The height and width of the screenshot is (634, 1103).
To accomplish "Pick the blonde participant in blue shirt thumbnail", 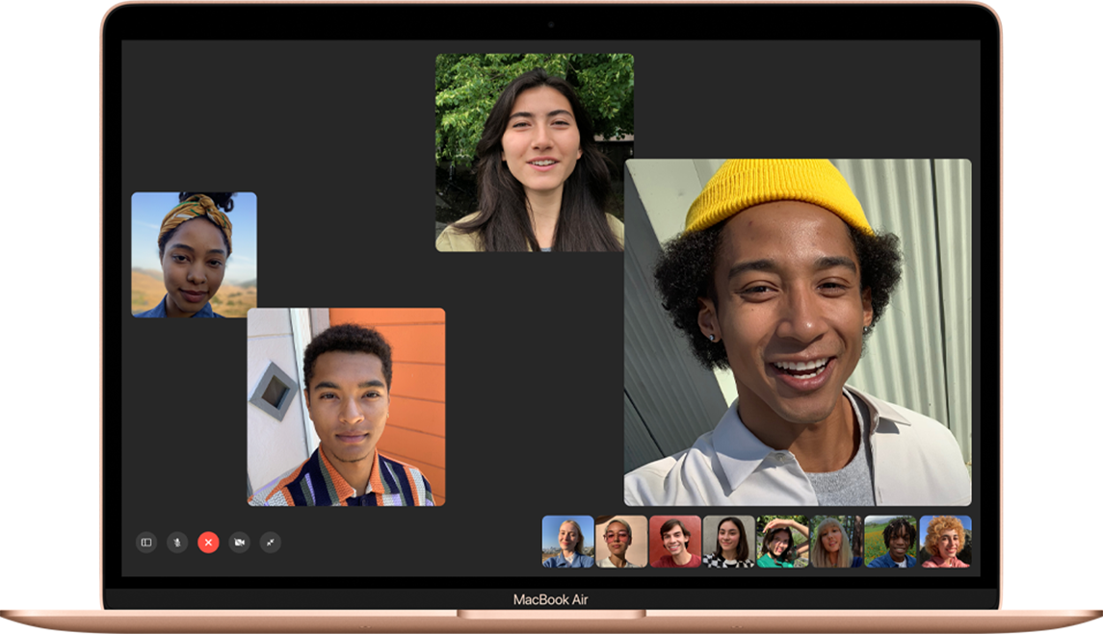I will (567, 542).
